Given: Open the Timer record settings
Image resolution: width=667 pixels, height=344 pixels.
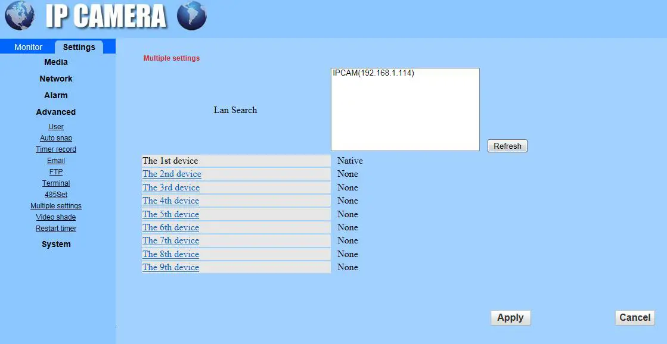Looking at the screenshot, I should tap(55, 149).
